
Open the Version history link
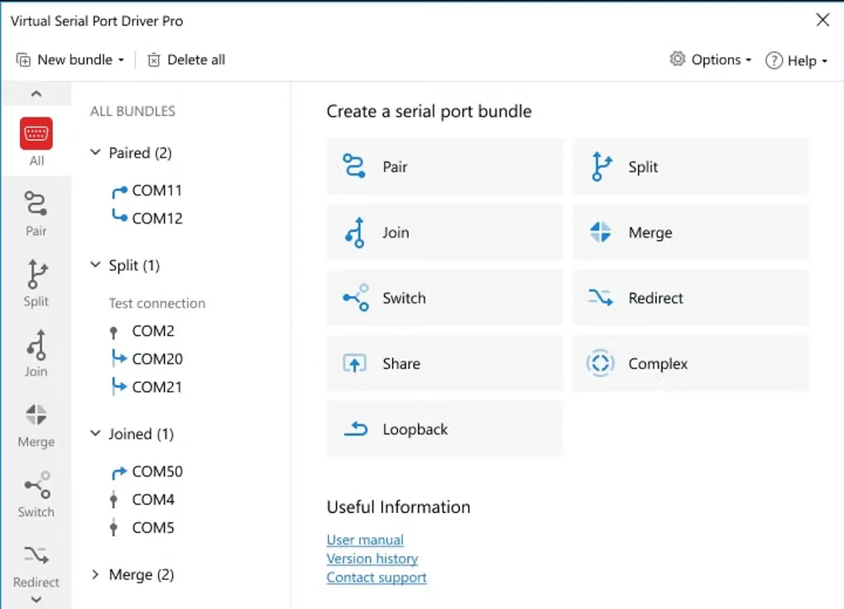click(x=372, y=559)
